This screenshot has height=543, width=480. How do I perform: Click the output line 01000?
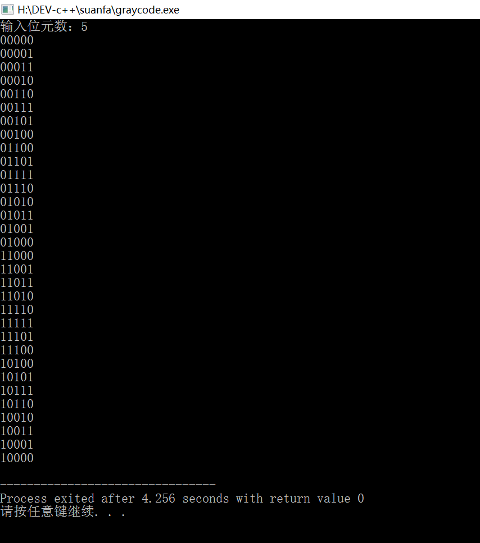click(x=17, y=243)
